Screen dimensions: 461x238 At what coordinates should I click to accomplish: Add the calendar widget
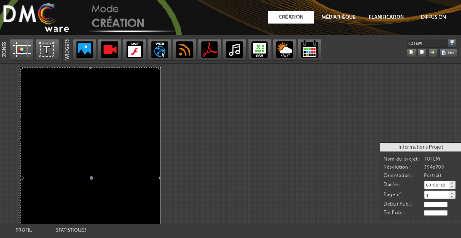pos(310,49)
